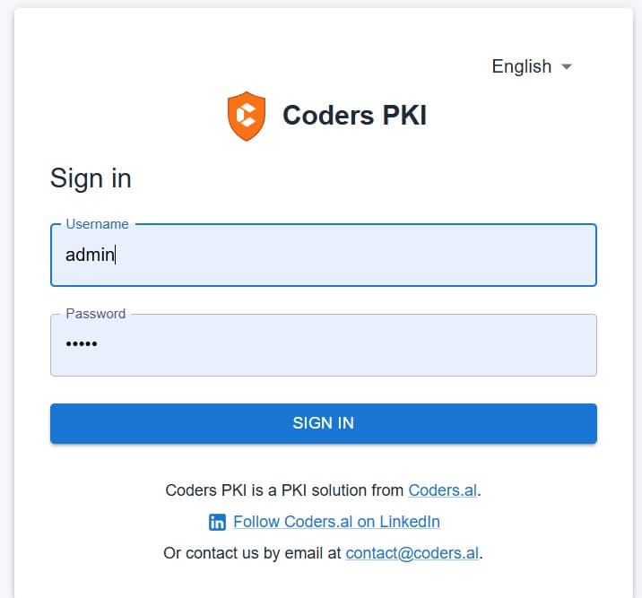Click the Password field label
Viewport: 642px width, 598px height.
(95, 314)
